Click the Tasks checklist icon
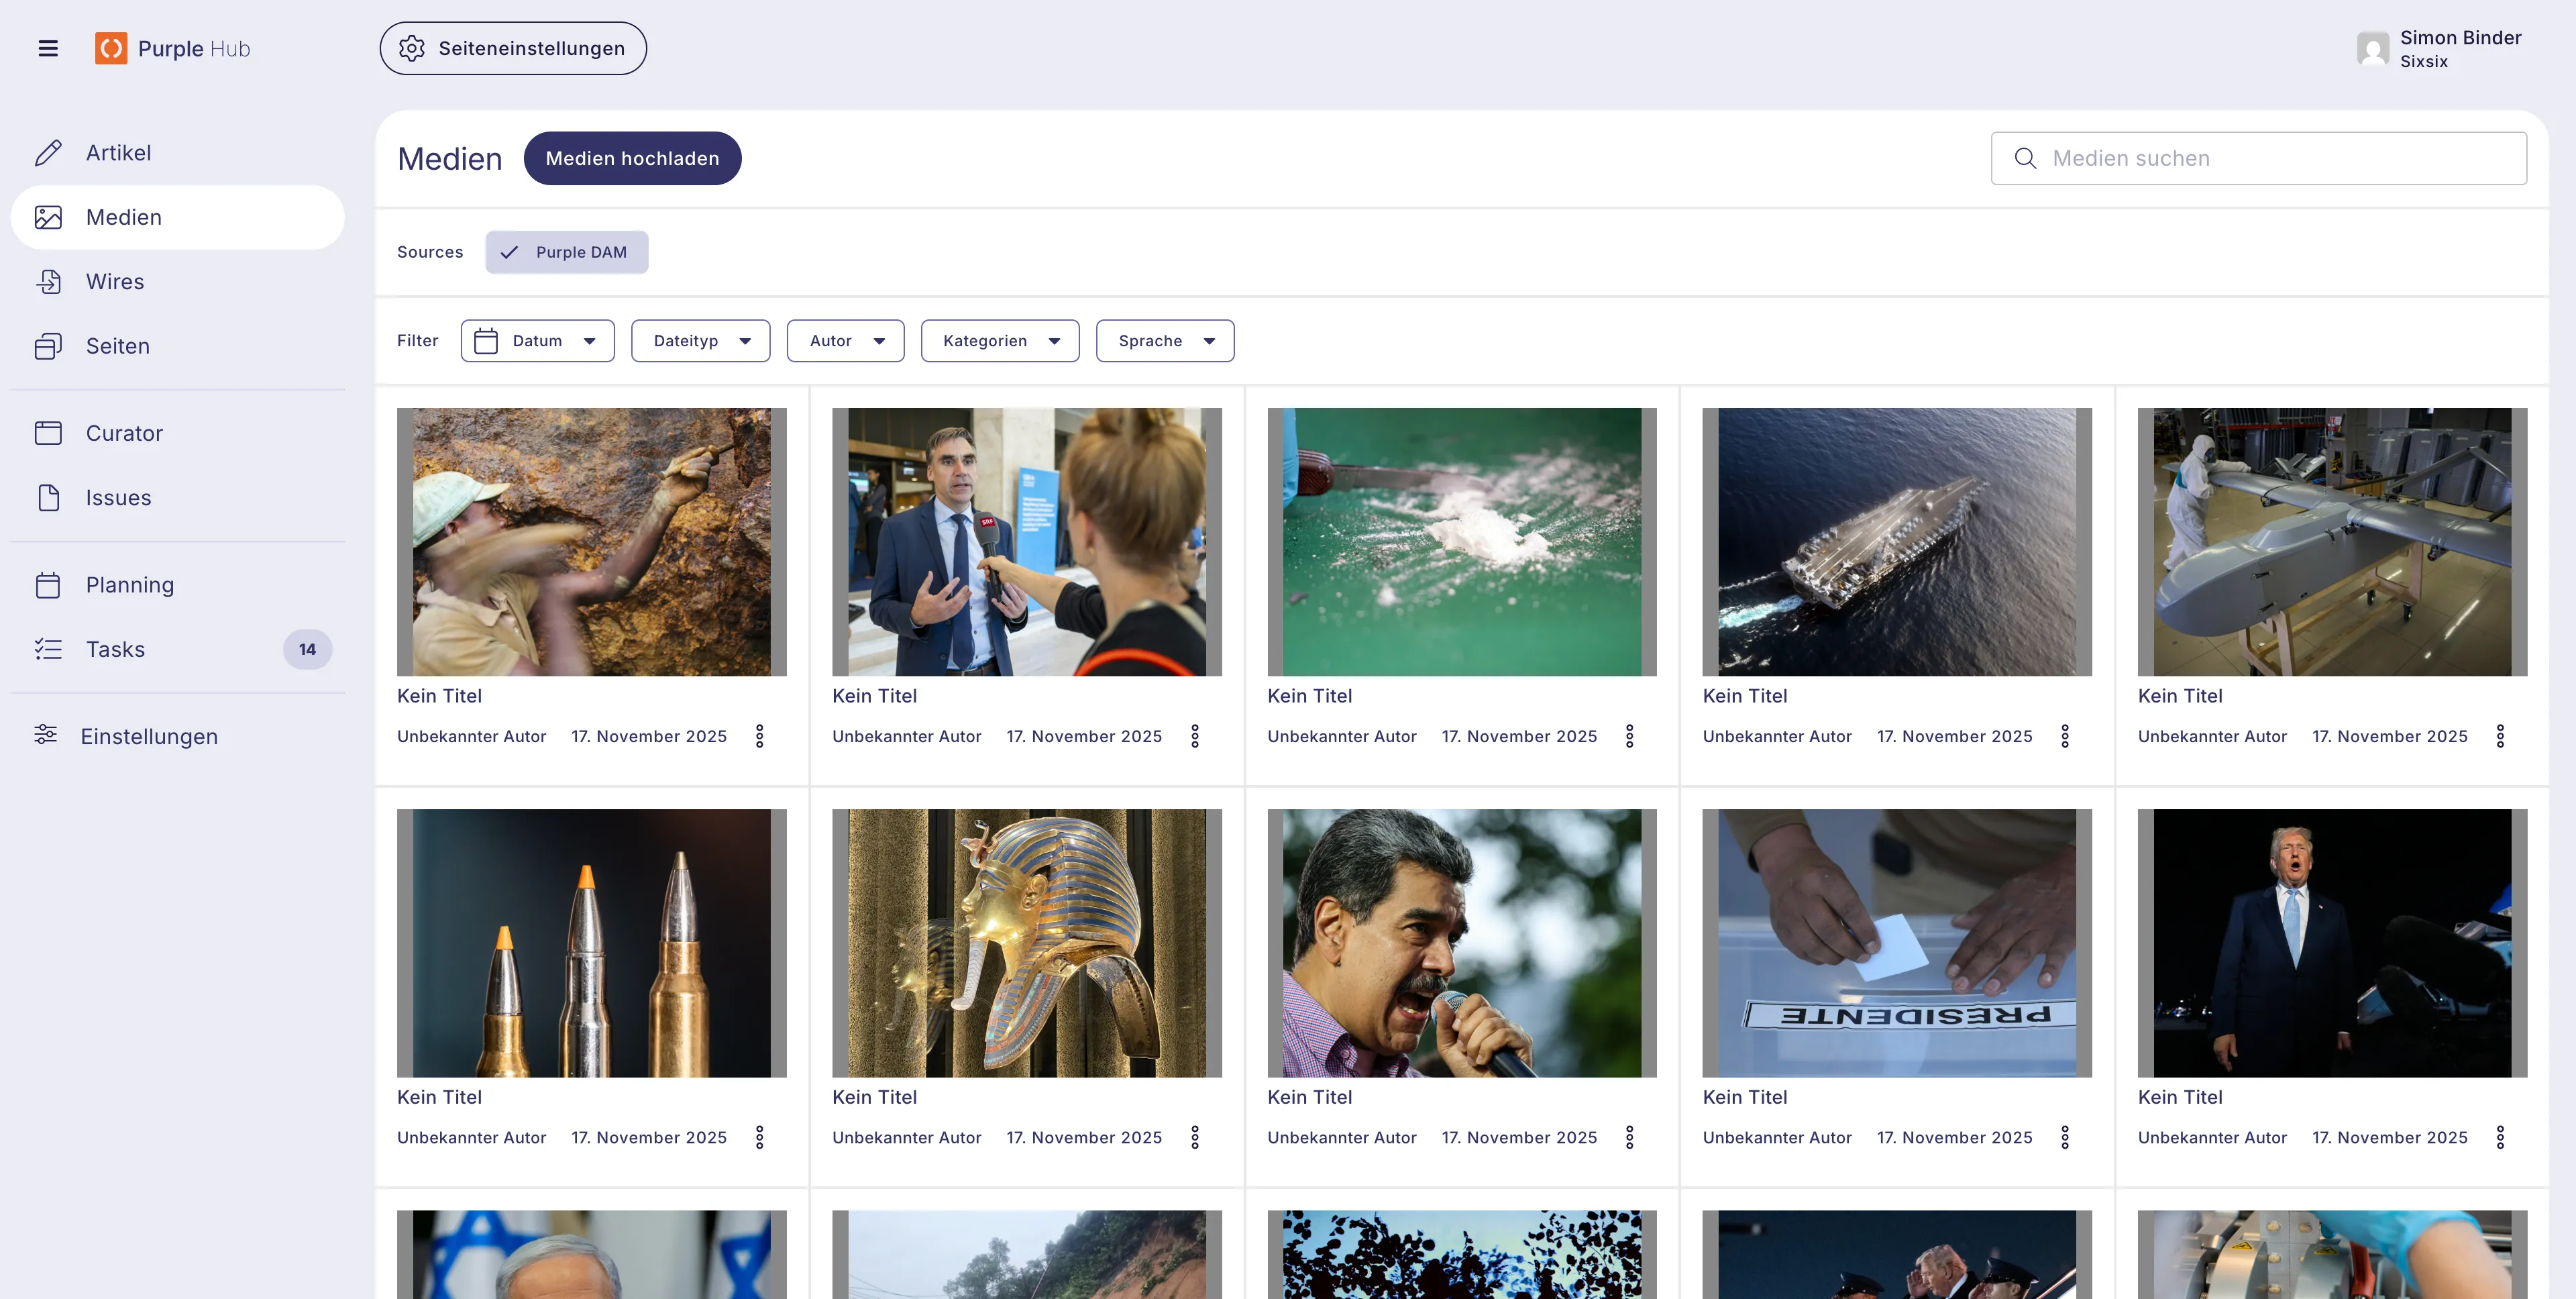This screenshot has width=2576, height=1299. point(48,649)
